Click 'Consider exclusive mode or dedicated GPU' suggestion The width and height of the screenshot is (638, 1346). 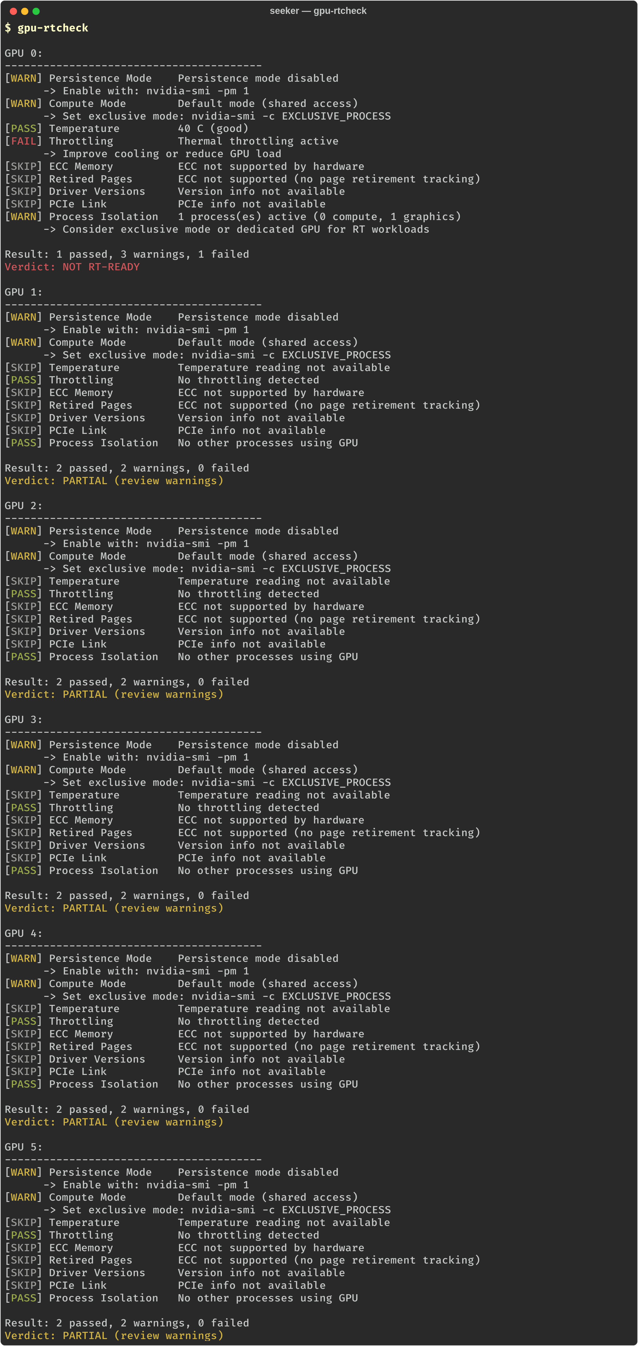246,229
